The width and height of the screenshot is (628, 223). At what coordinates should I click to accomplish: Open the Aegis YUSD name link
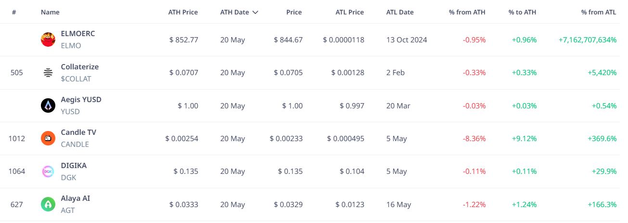click(81, 99)
